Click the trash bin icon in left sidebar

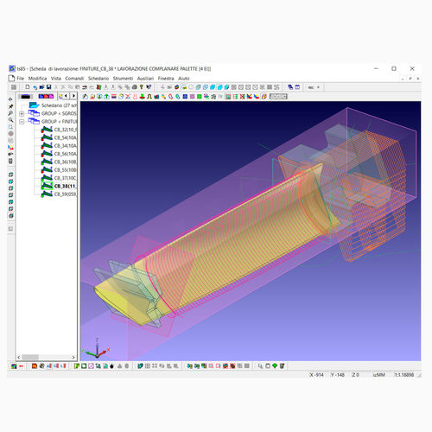click(10, 161)
